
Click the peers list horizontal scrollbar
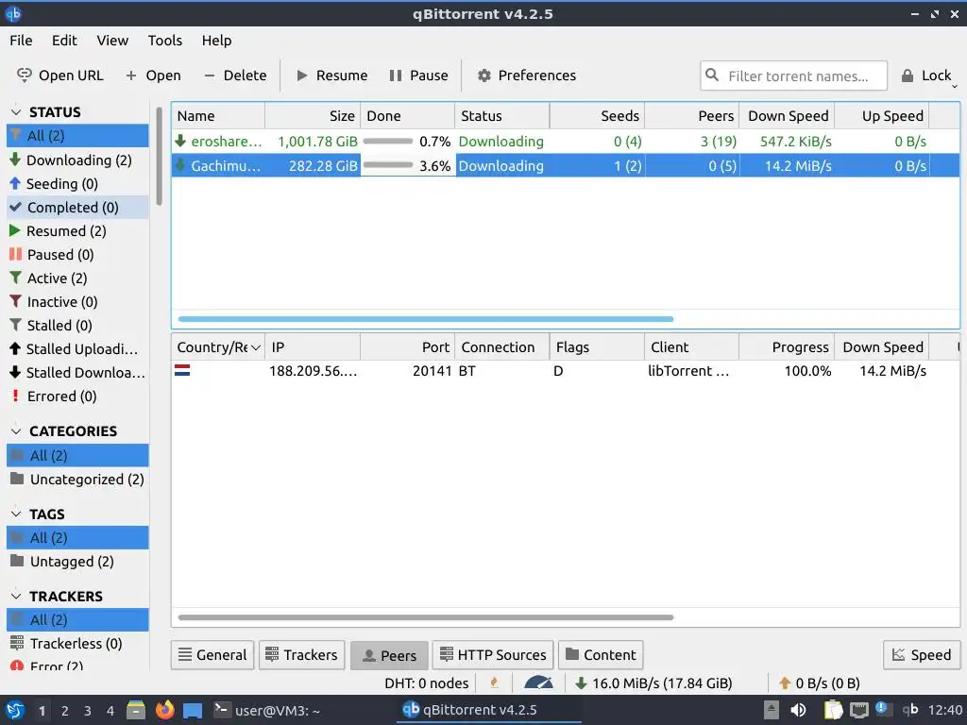[x=426, y=617]
